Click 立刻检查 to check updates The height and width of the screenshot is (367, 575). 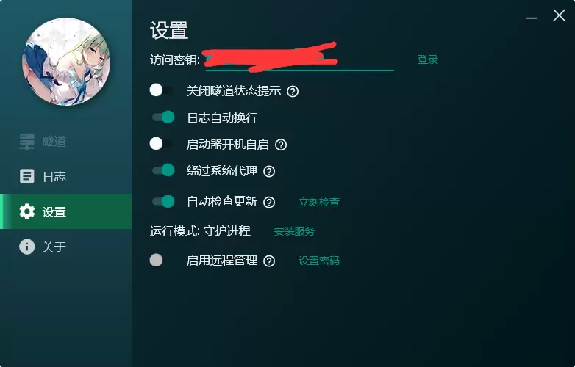click(319, 202)
